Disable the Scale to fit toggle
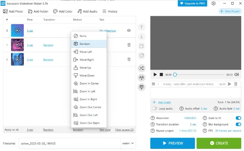The height and width of the screenshot is (151, 244). [x=239, y=118]
